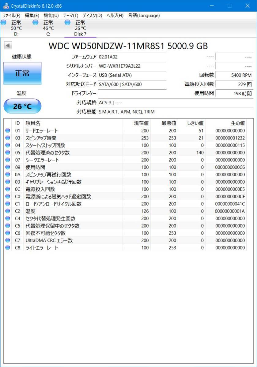Click raw value 0000000000CF
This screenshot has height=367, width=257.
[x=230, y=197]
